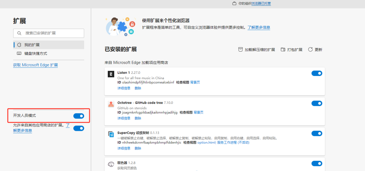Click the Octotree extension icon
Screen dimensions: 365x171
tap(111, 104)
